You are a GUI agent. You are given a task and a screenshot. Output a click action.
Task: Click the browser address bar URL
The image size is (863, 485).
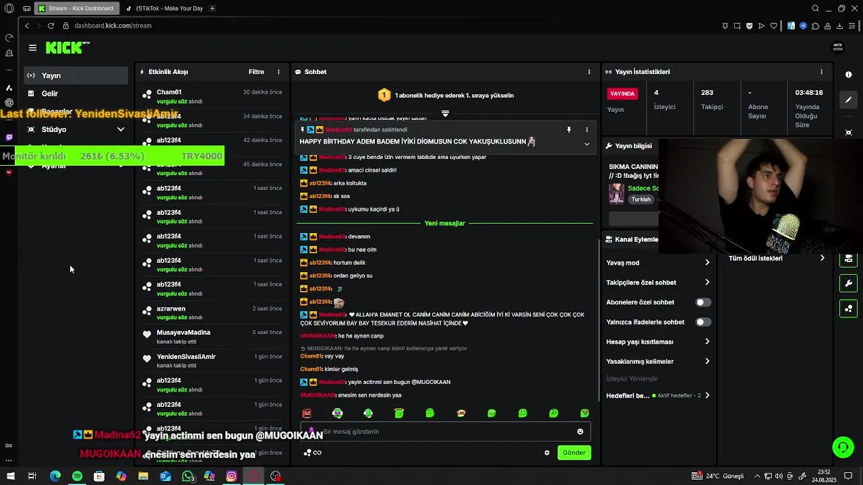coord(113,26)
